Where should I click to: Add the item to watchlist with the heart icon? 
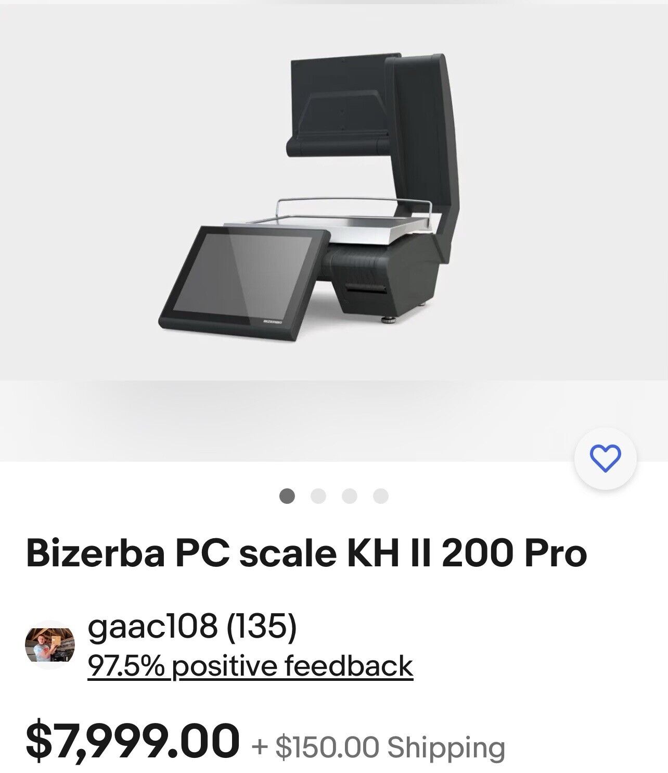coord(605,458)
